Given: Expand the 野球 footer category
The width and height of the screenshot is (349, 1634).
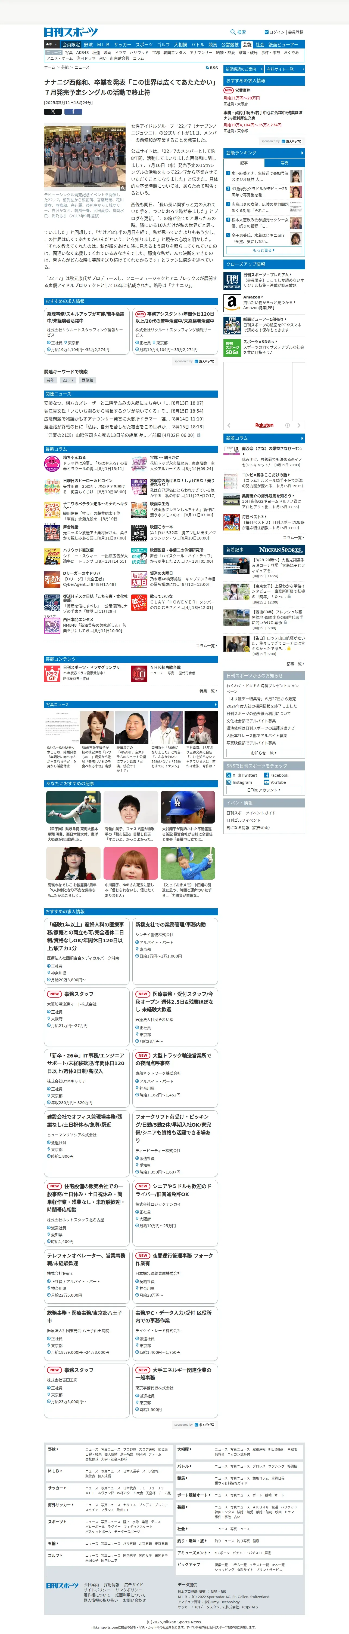Looking at the screenshot, I should (x=53, y=1449).
